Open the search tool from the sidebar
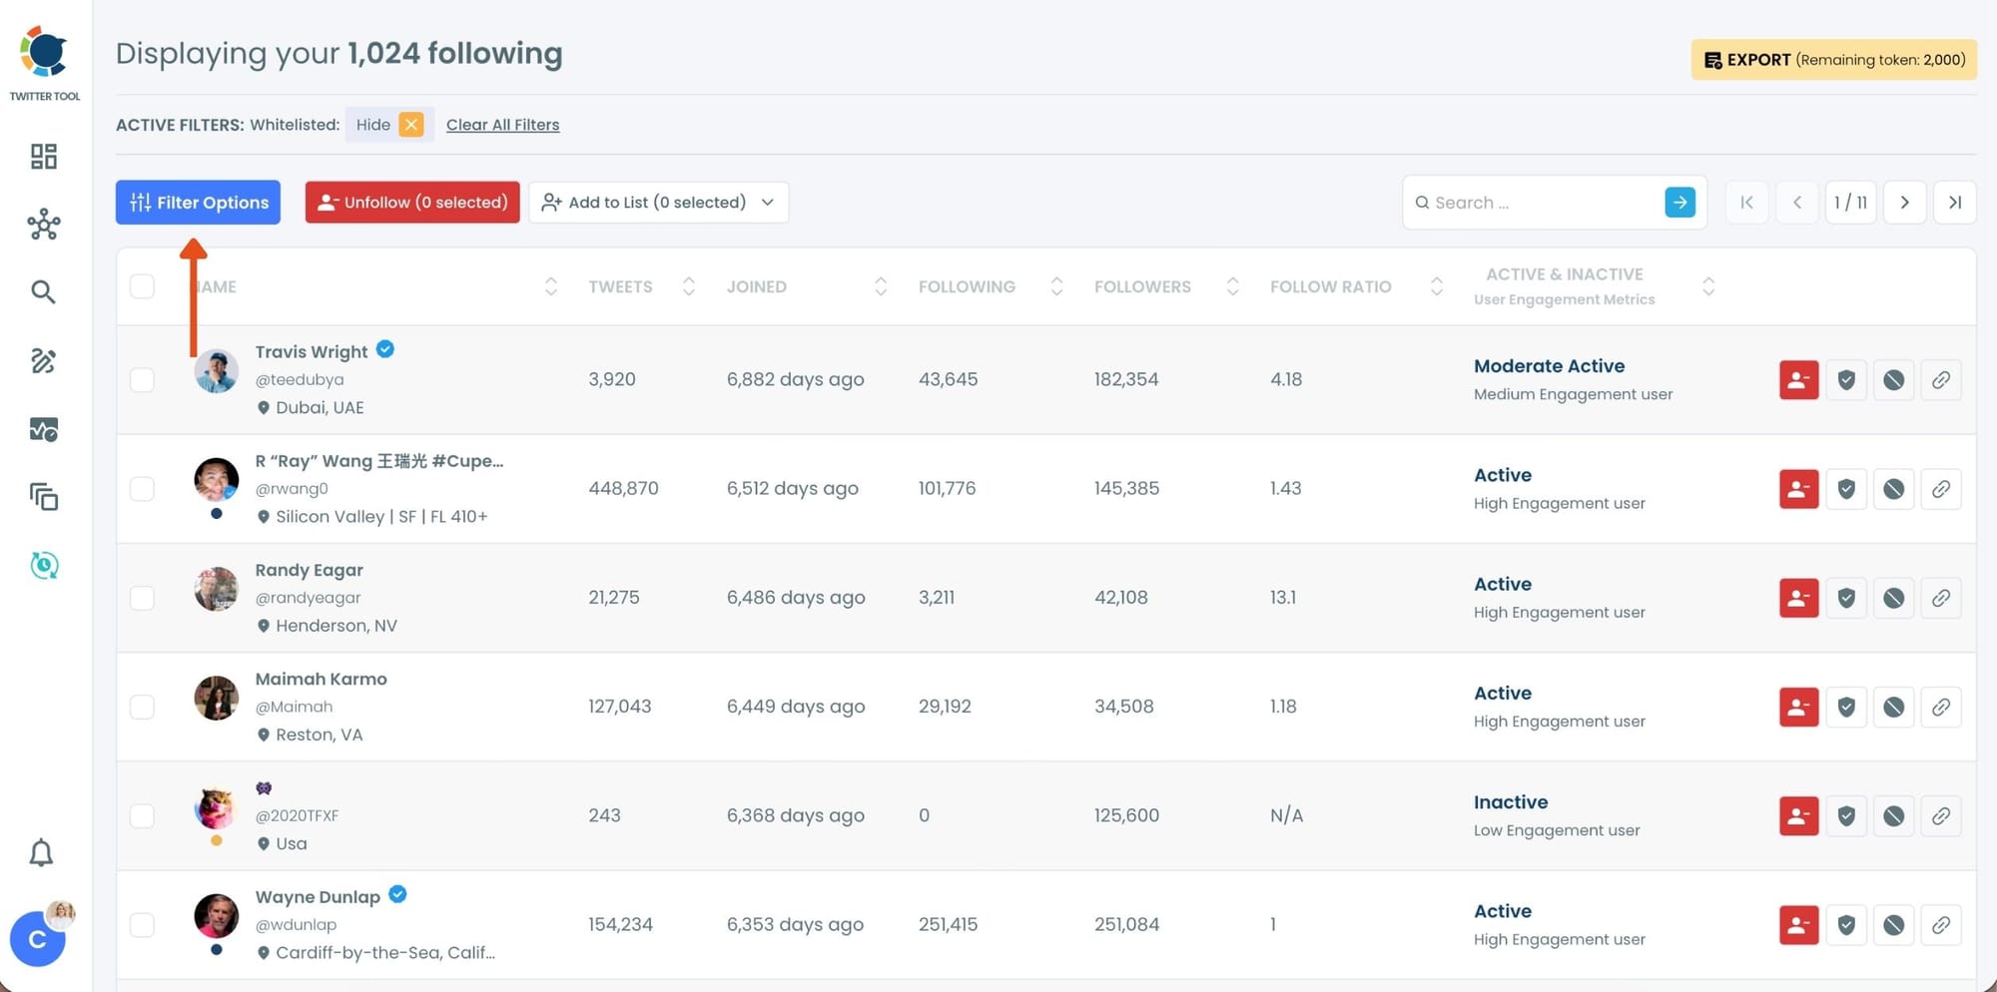This screenshot has height=992, width=1997. point(43,291)
